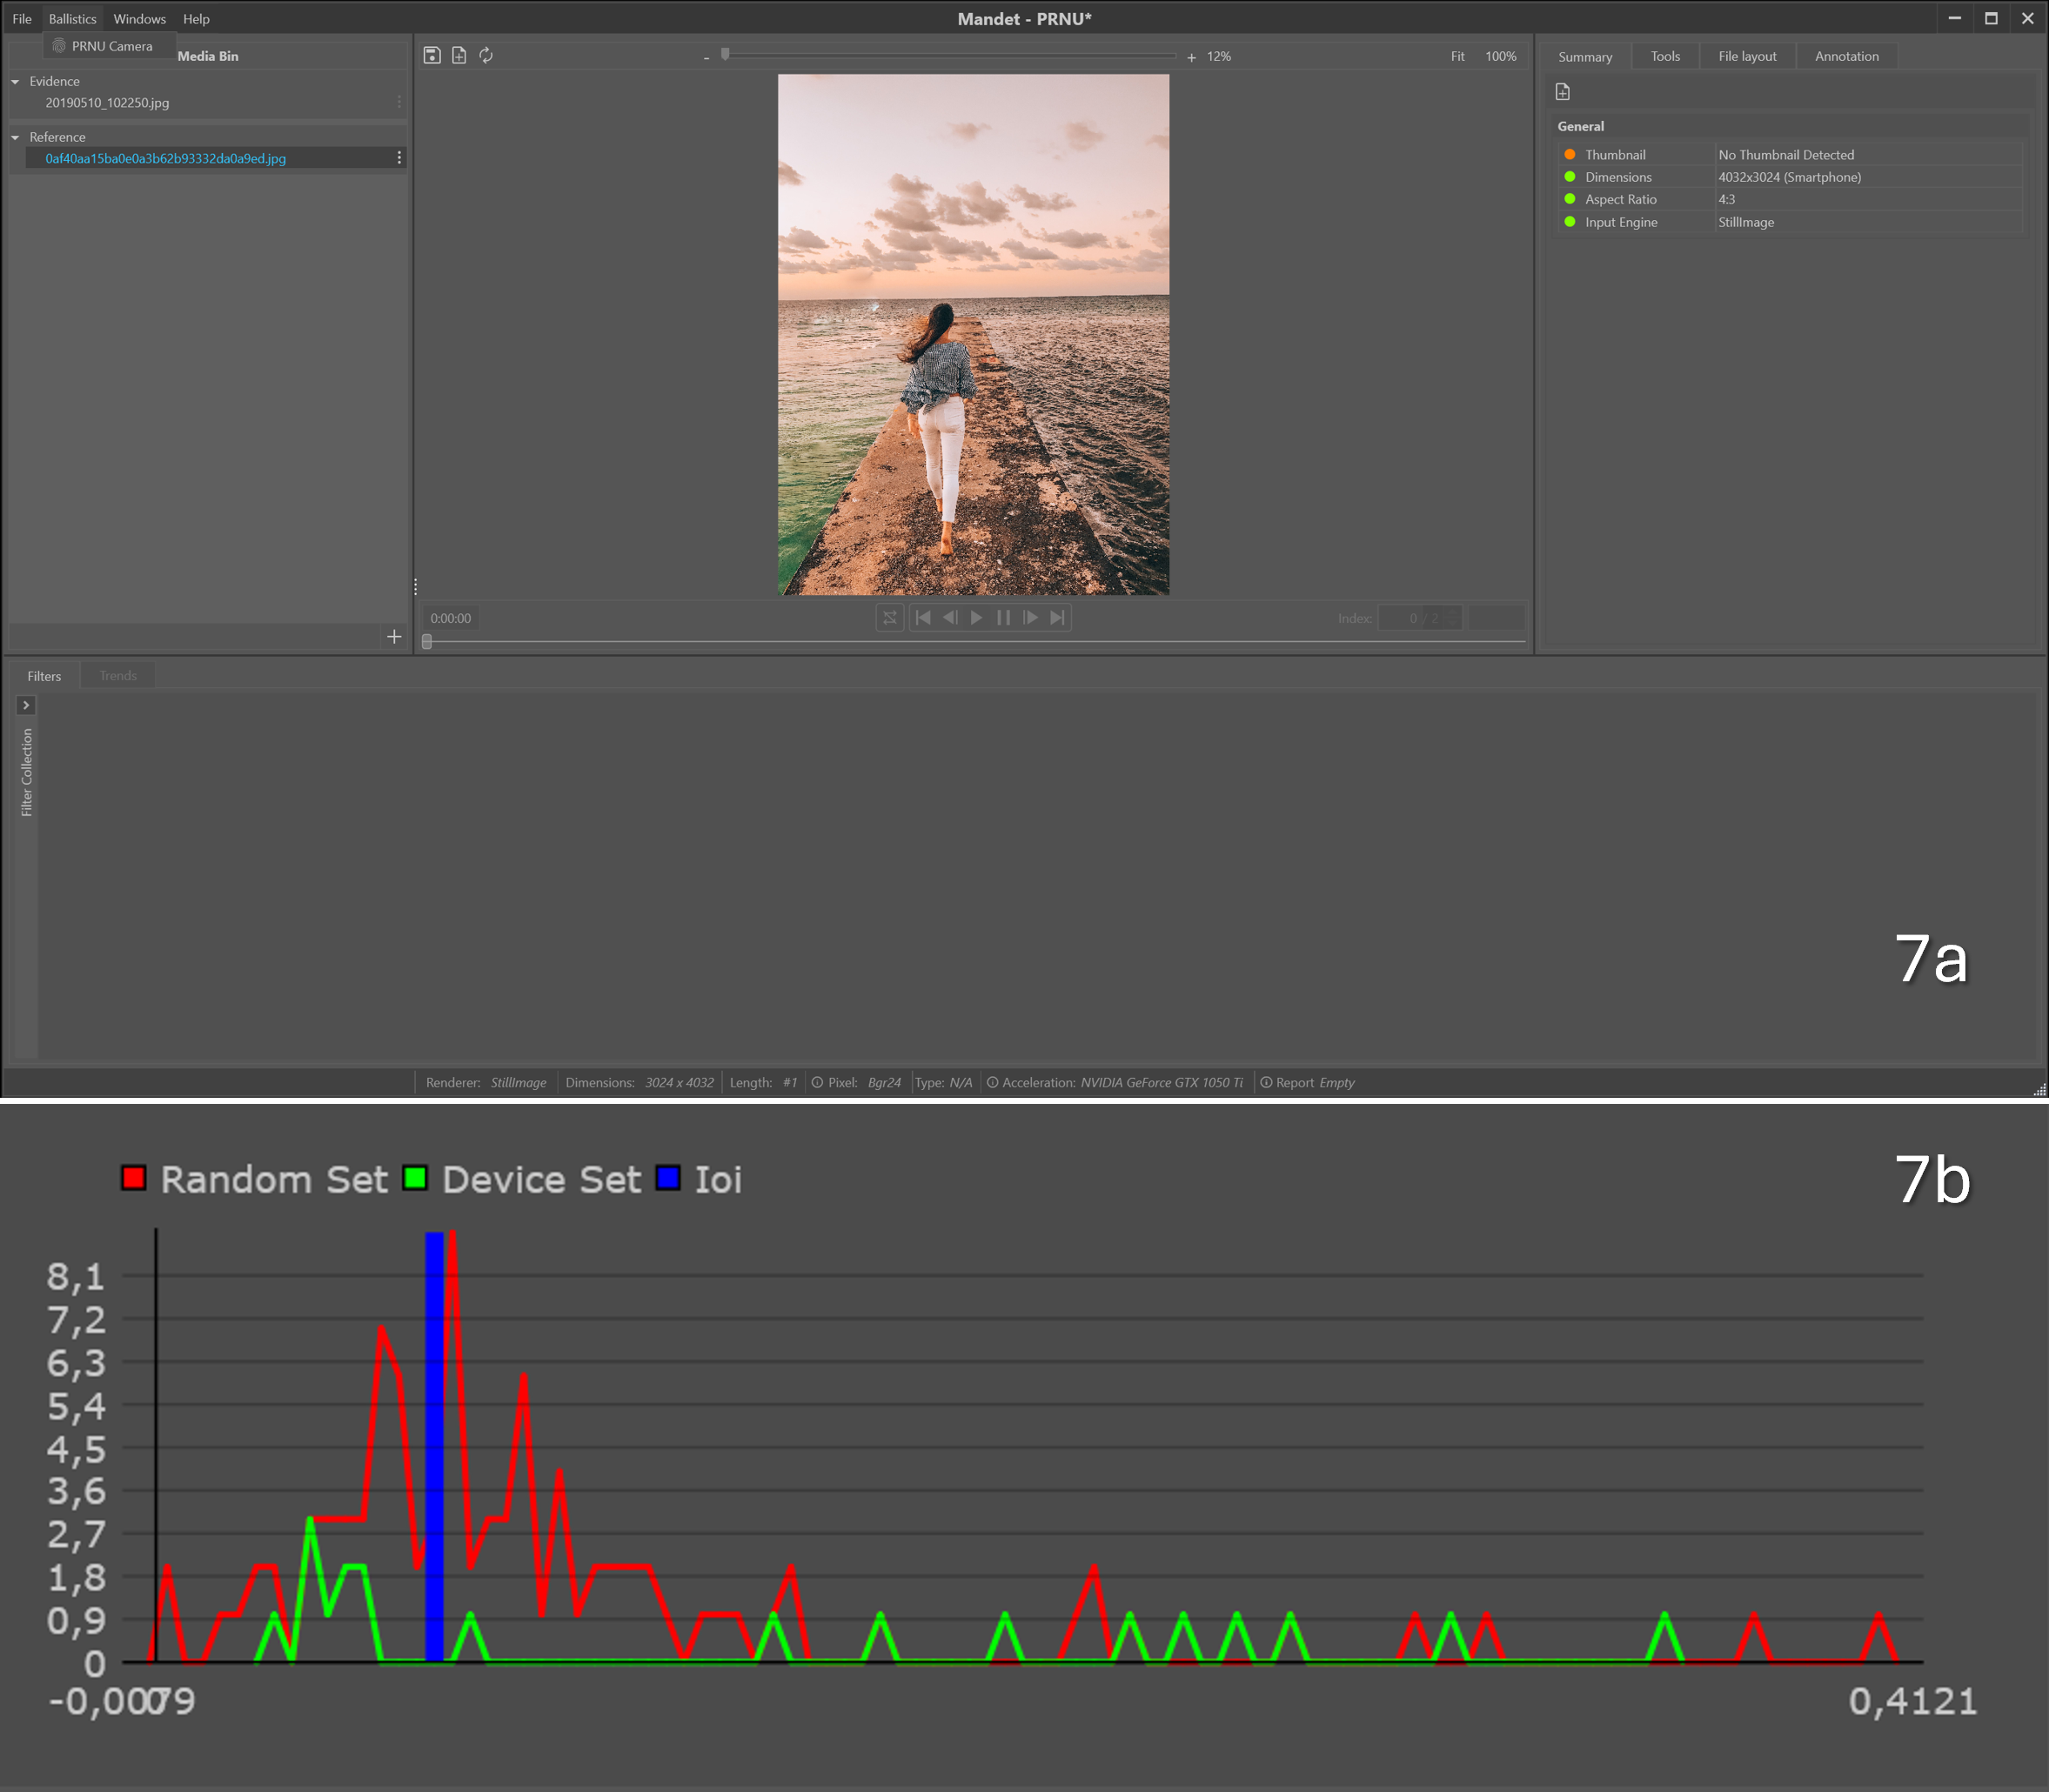Click the playback timeline slider handle

point(427,642)
